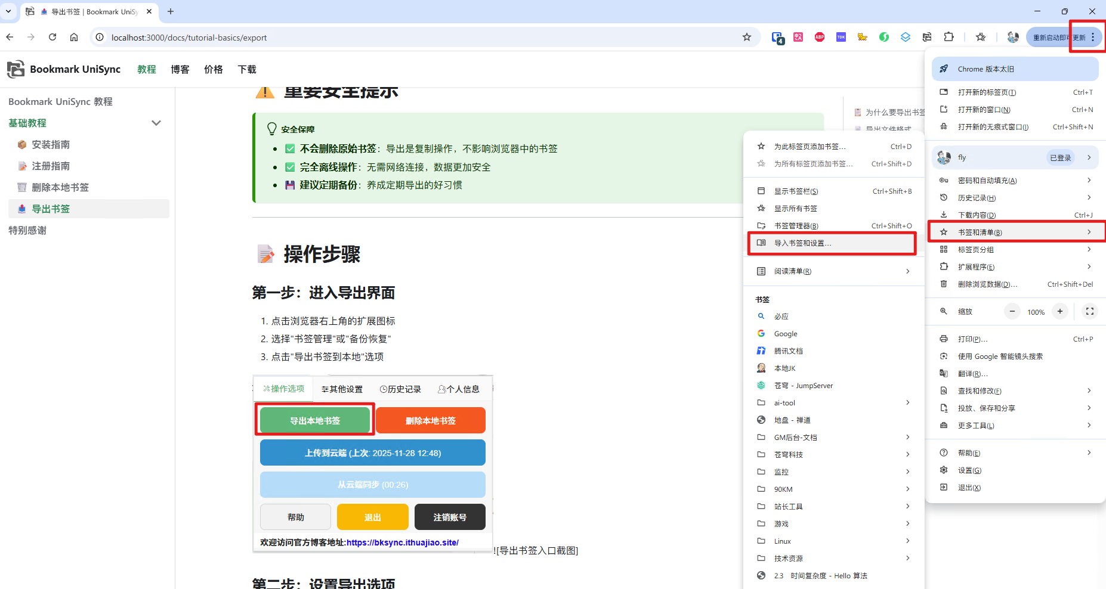Zoom in with the plus button

tap(1059, 311)
